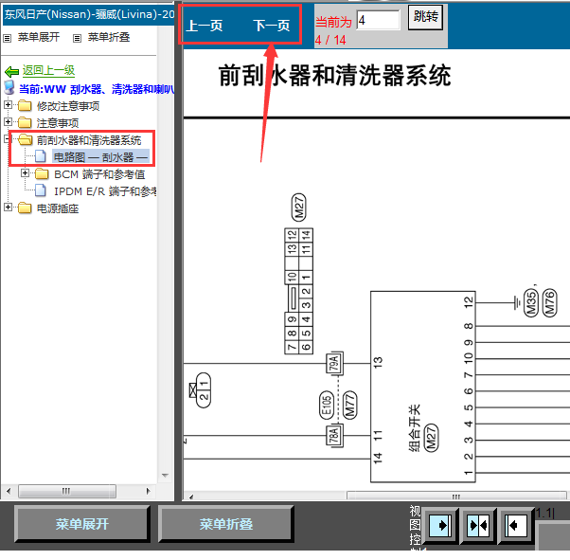Viewport: 570px width, 560px height.
Task: Click the page number input field
Action: point(379,20)
